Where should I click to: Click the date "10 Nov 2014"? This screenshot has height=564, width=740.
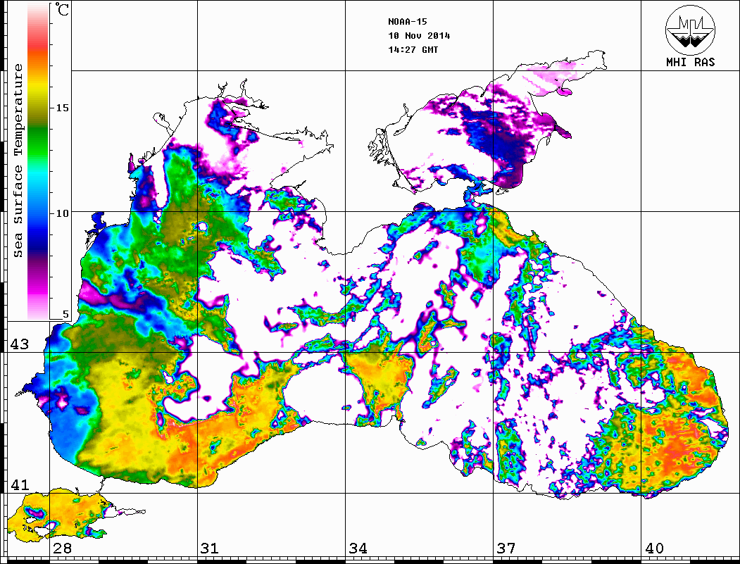[419, 36]
